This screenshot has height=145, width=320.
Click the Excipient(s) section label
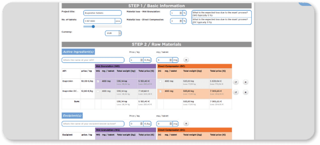click(x=72, y=116)
